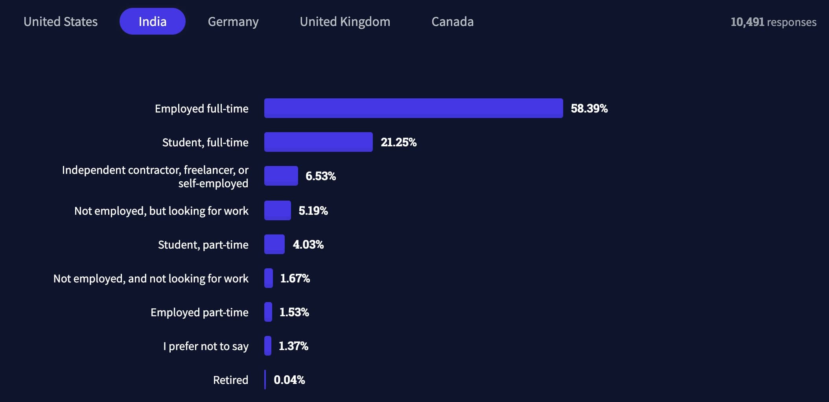Click the Independent contractor bar
829x402 pixels.
click(x=281, y=176)
